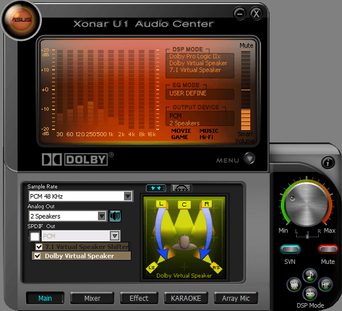Click the 1k equalizer band column
This screenshot has height=311, width=342.
coord(111,90)
